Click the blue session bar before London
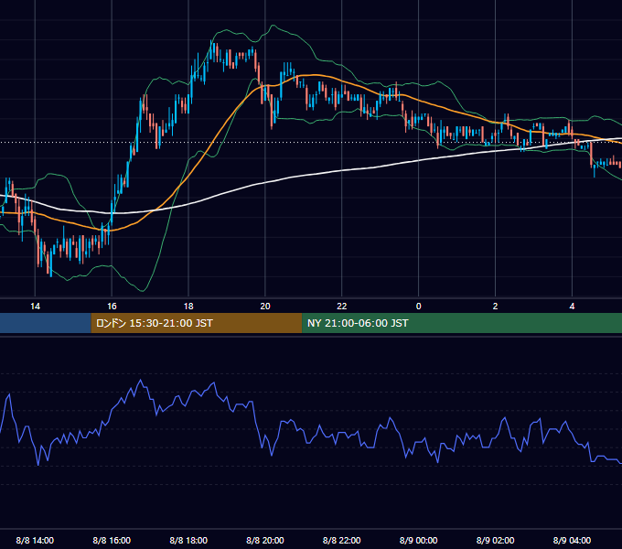The width and height of the screenshot is (622, 549). (x=46, y=323)
